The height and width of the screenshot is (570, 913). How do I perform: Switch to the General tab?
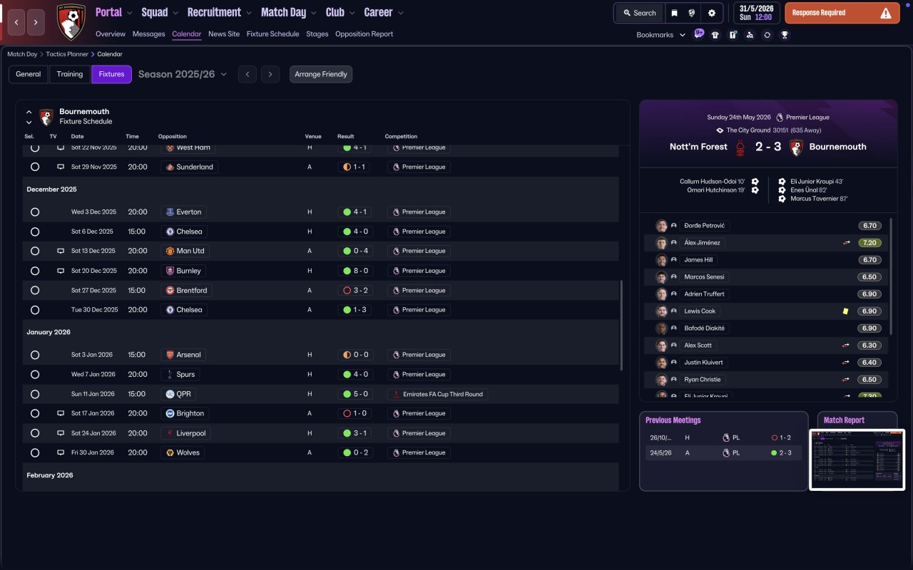(29, 74)
